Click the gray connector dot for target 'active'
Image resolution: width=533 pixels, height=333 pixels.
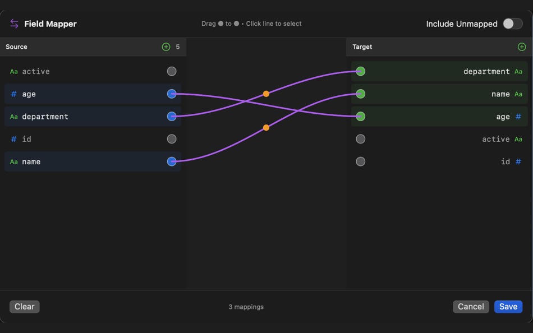pyautogui.click(x=361, y=139)
